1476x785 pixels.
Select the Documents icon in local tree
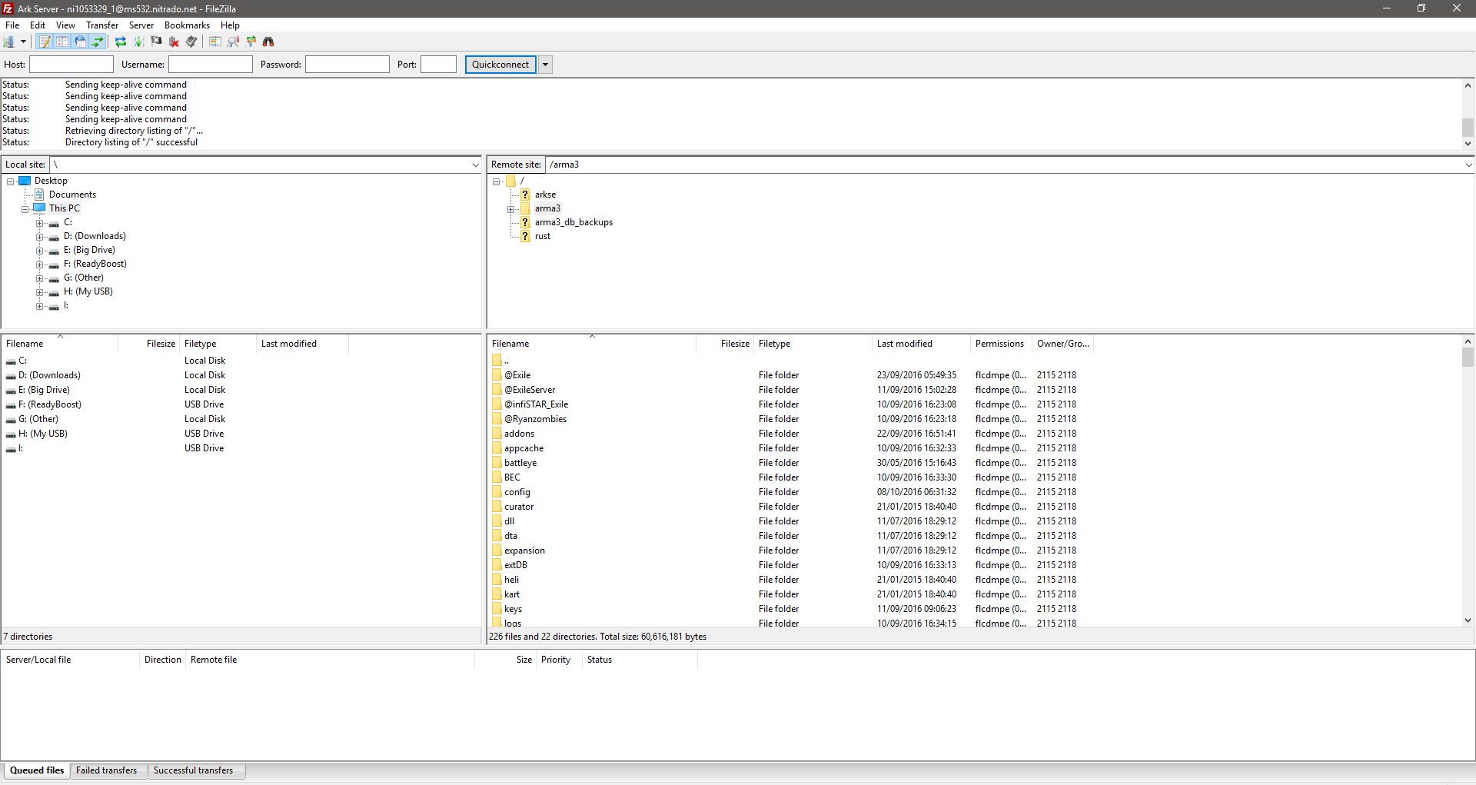(40, 195)
